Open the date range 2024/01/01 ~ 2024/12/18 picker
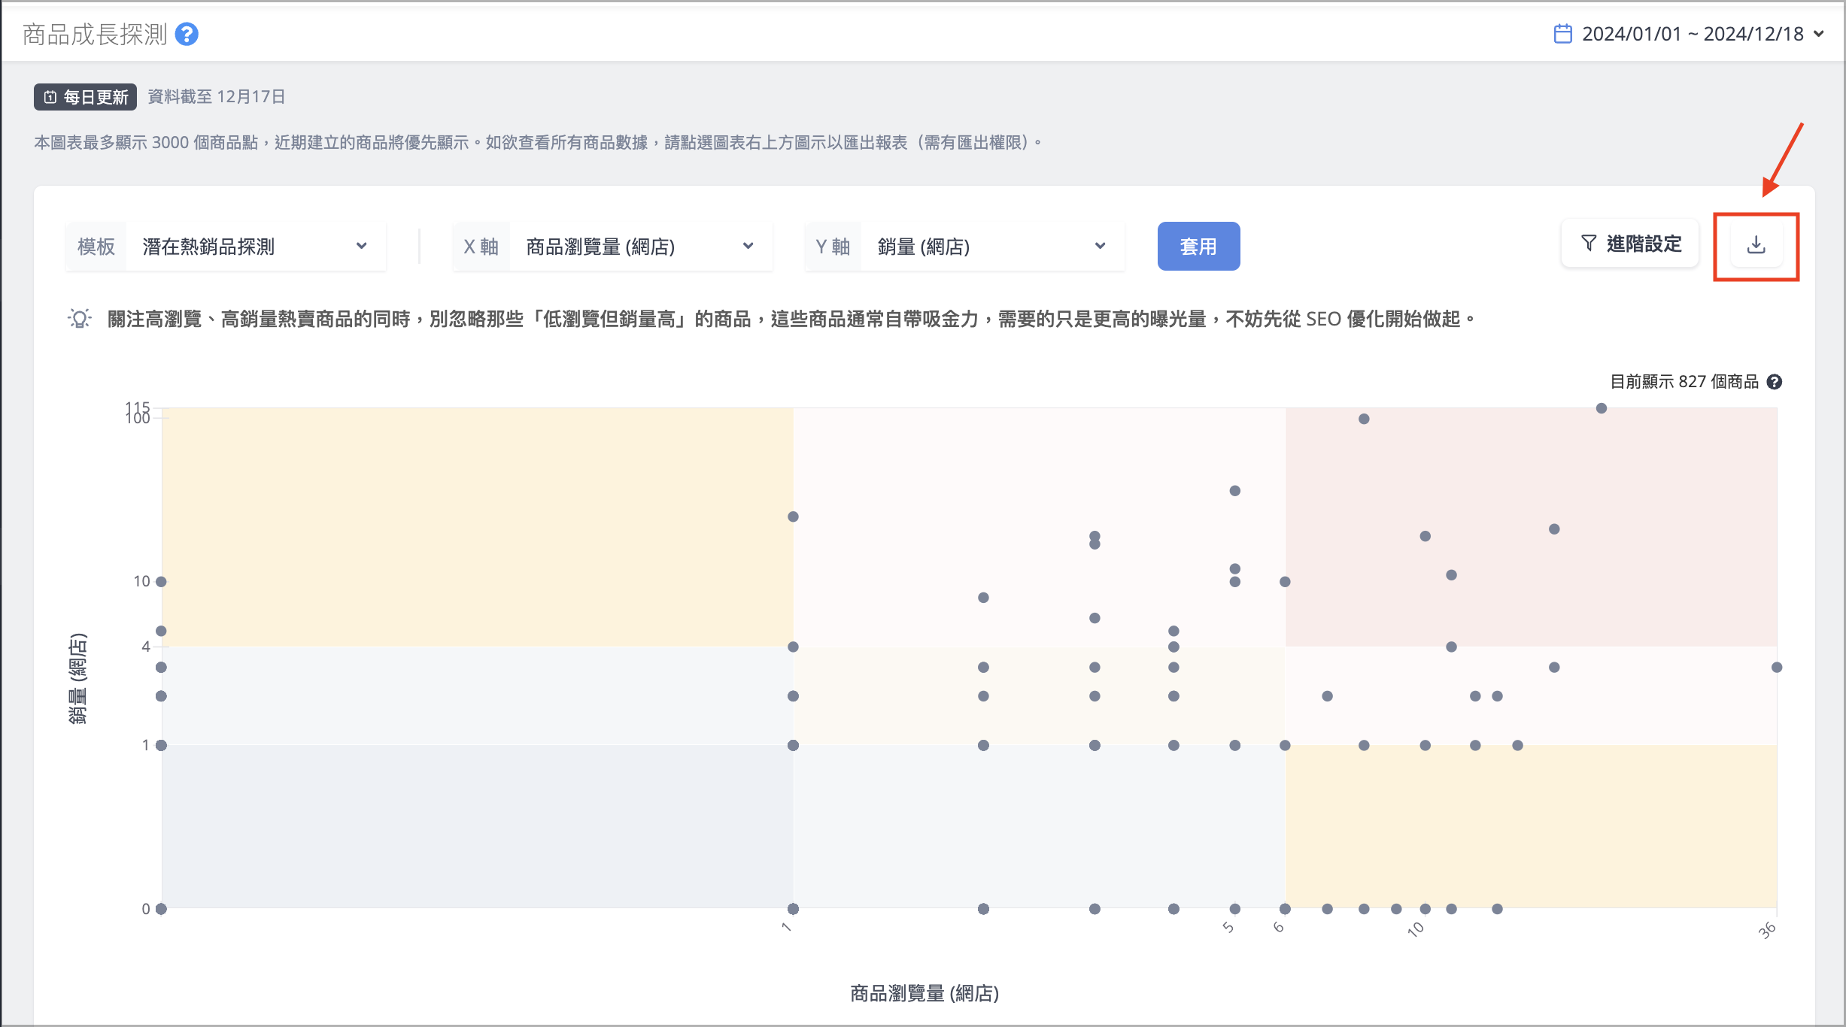1846x1027 pixels. [x=1688, y=34]
